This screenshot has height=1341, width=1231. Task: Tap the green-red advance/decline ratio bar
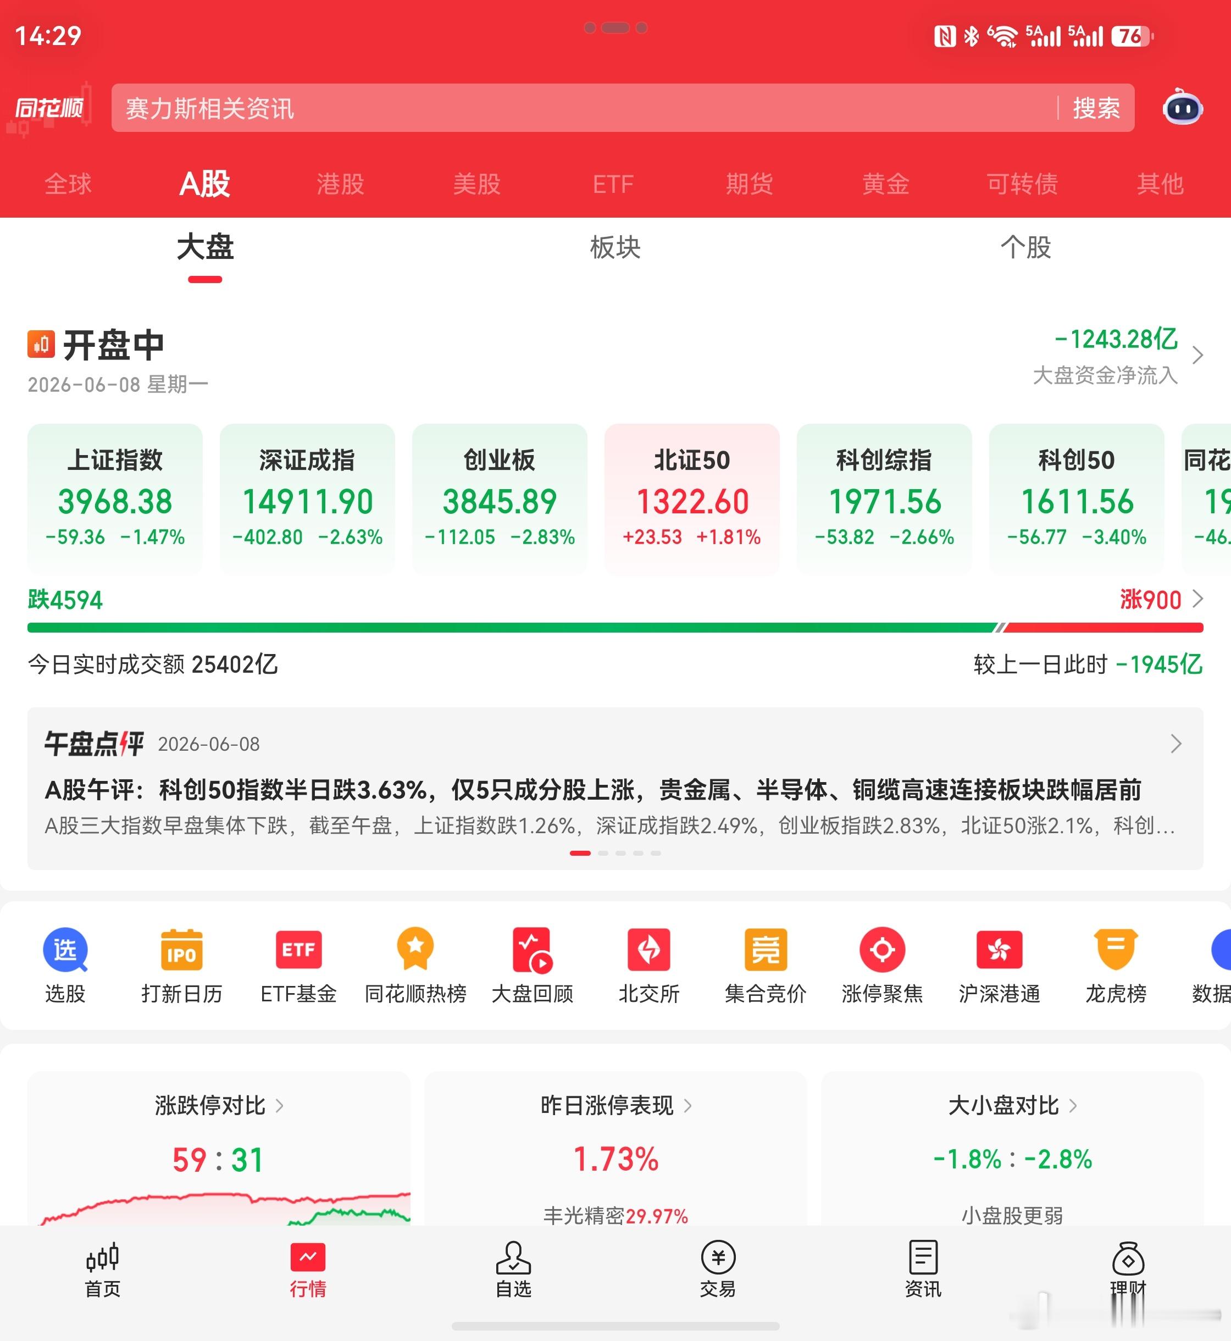(x=615, y=628)
